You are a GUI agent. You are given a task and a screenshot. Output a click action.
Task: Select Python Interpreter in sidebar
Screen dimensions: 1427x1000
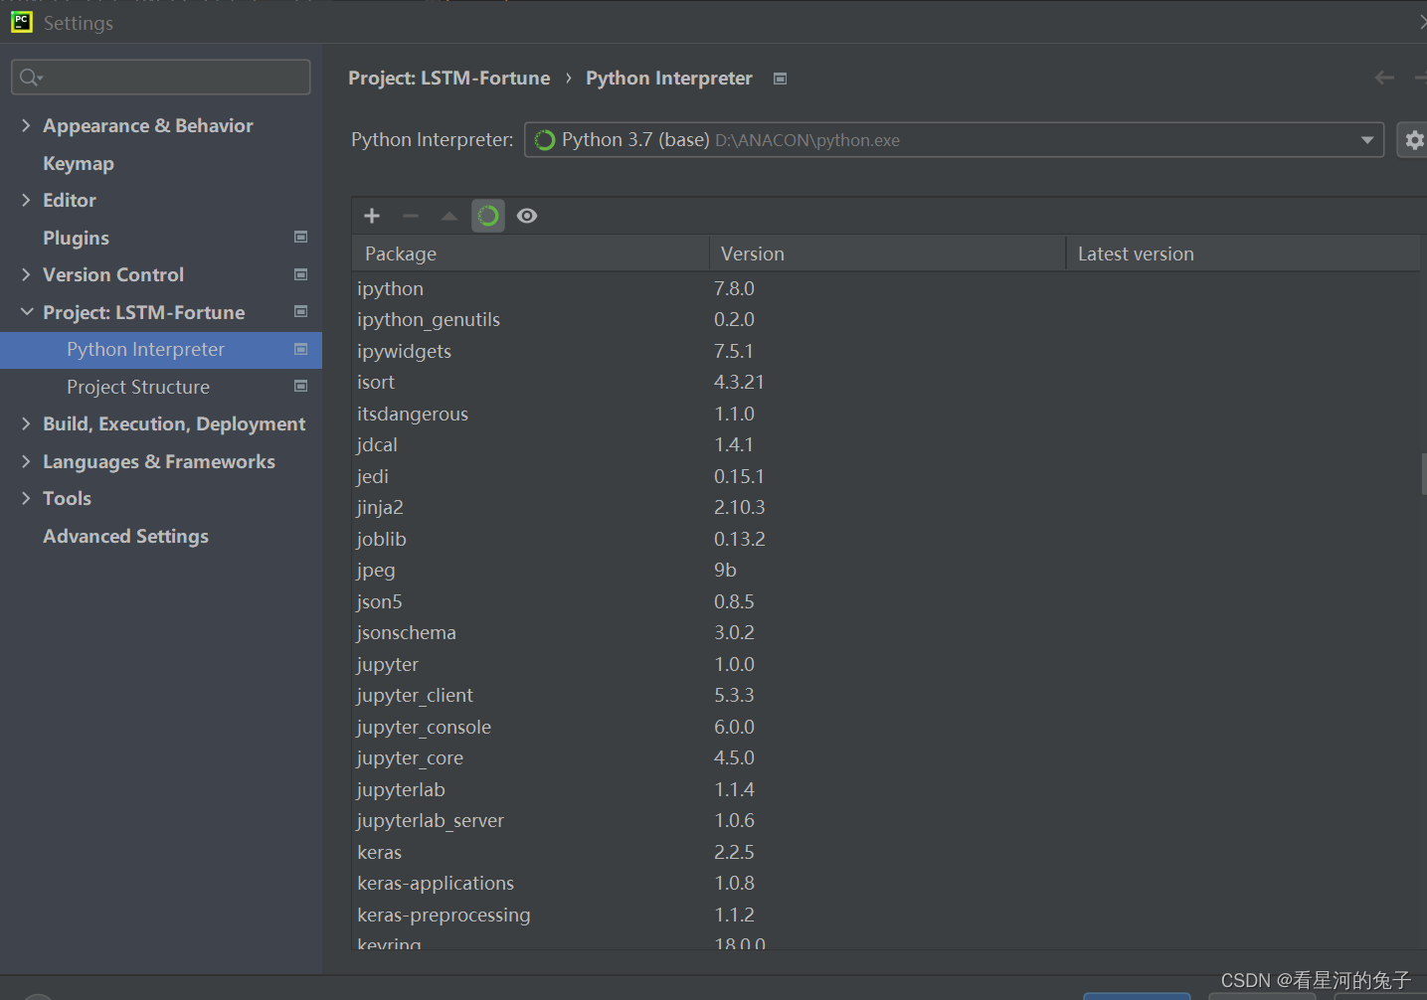pyautogui.click(x=161, y=350)
